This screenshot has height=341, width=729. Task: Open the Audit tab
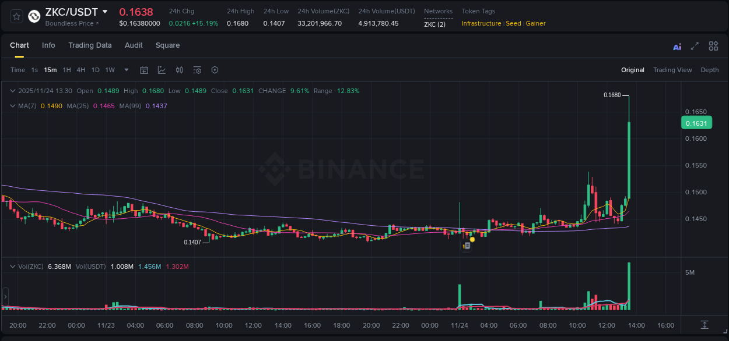134,45
